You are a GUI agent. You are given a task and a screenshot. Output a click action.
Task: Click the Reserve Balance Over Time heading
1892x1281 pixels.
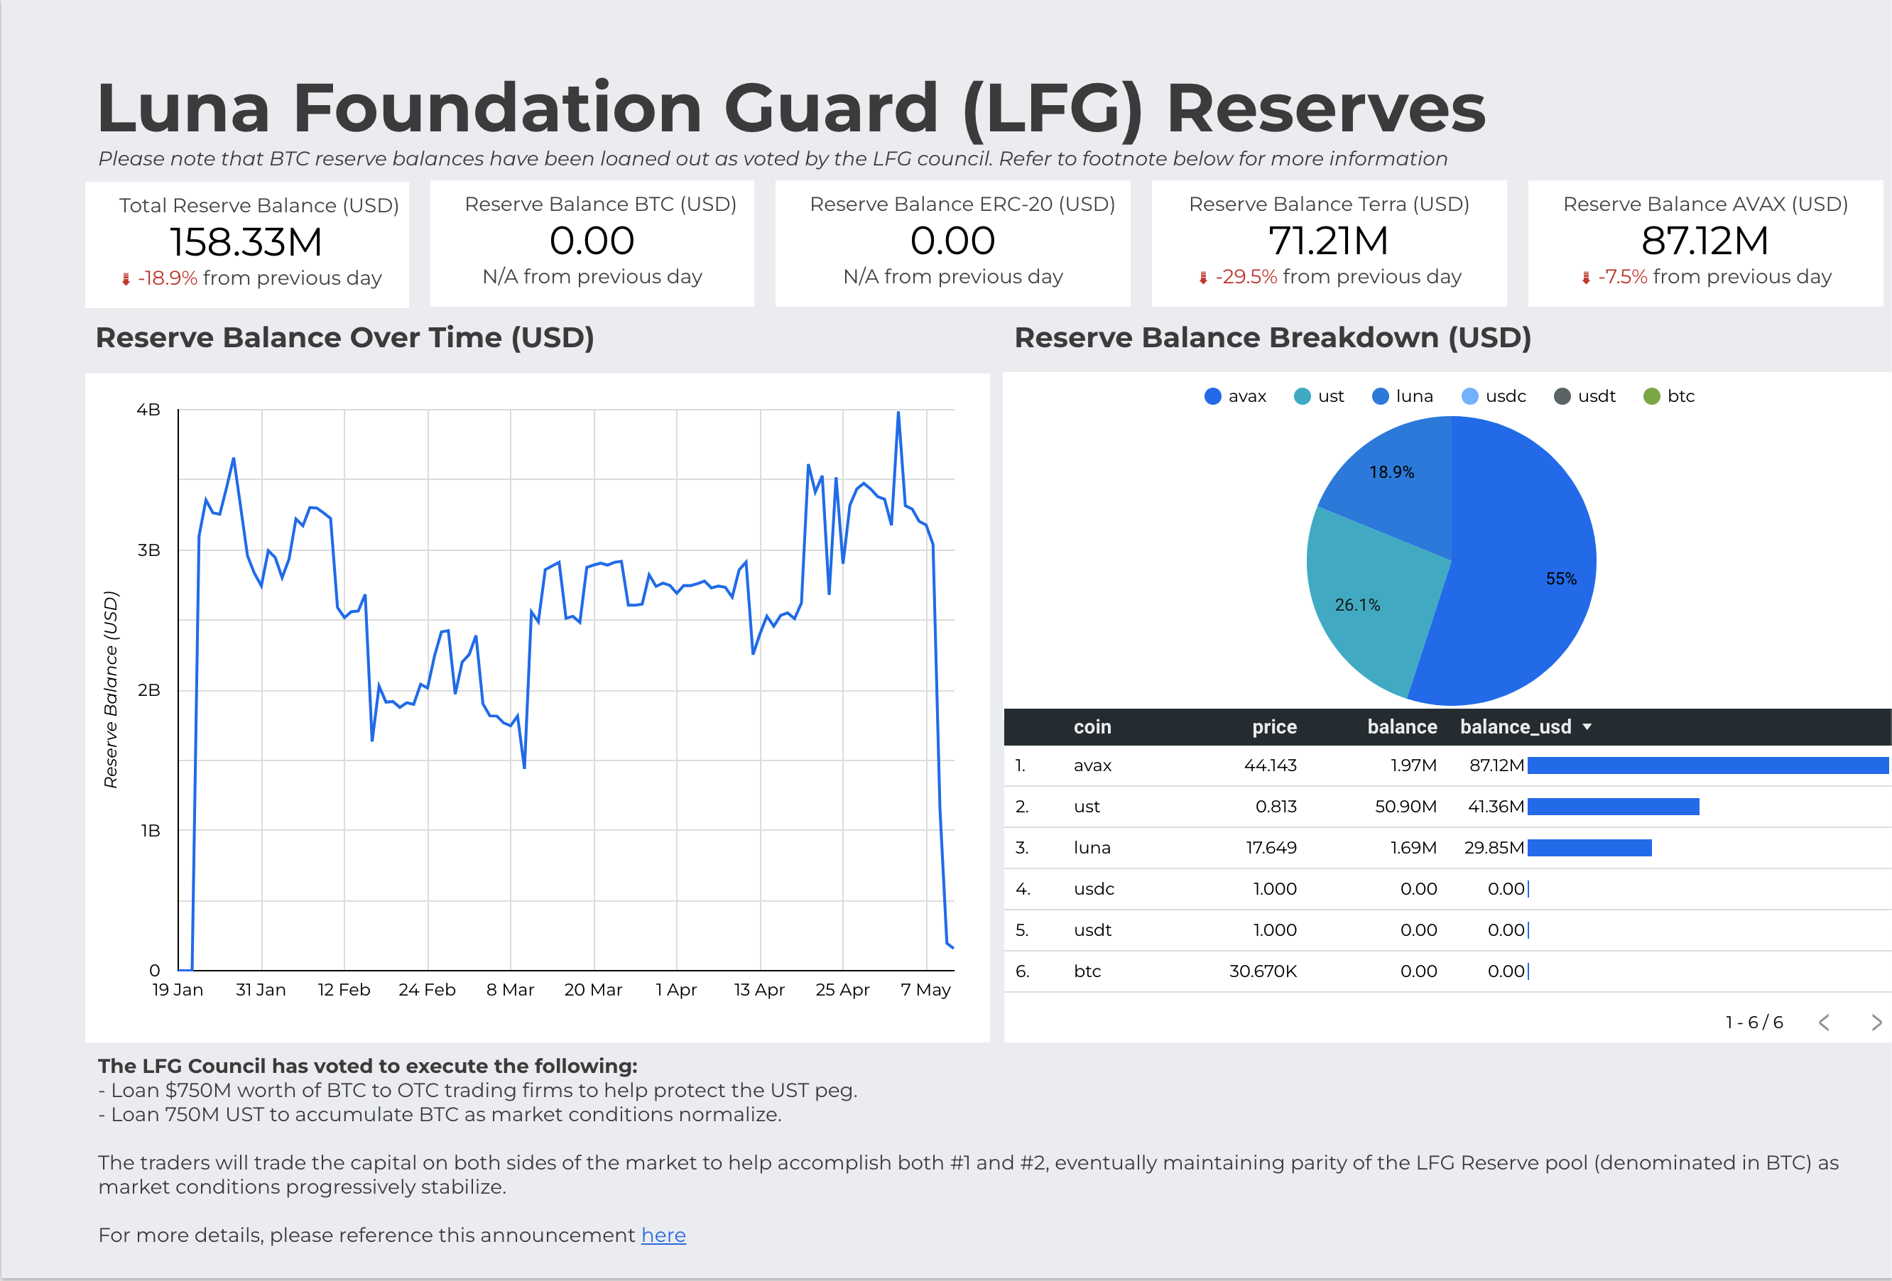(344, 338)
